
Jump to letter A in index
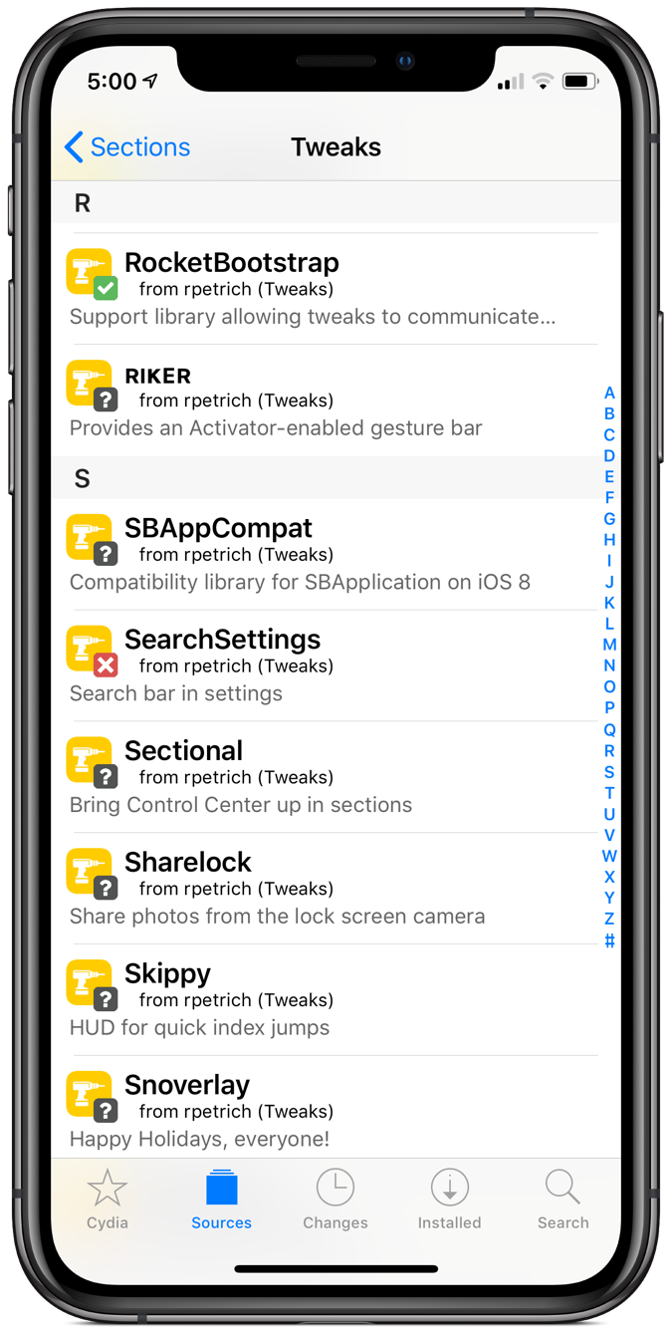click(609, 394)
